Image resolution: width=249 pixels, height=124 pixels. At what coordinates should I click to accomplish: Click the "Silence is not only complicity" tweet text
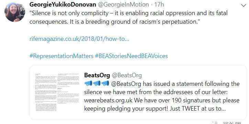coord(69,13)
